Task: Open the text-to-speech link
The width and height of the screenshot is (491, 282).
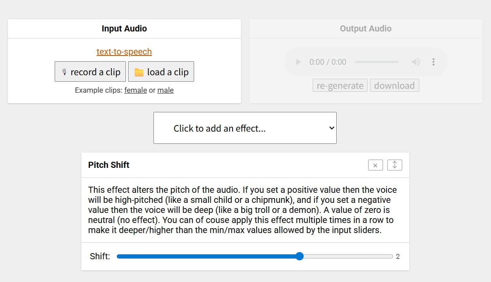Action: 124,52
